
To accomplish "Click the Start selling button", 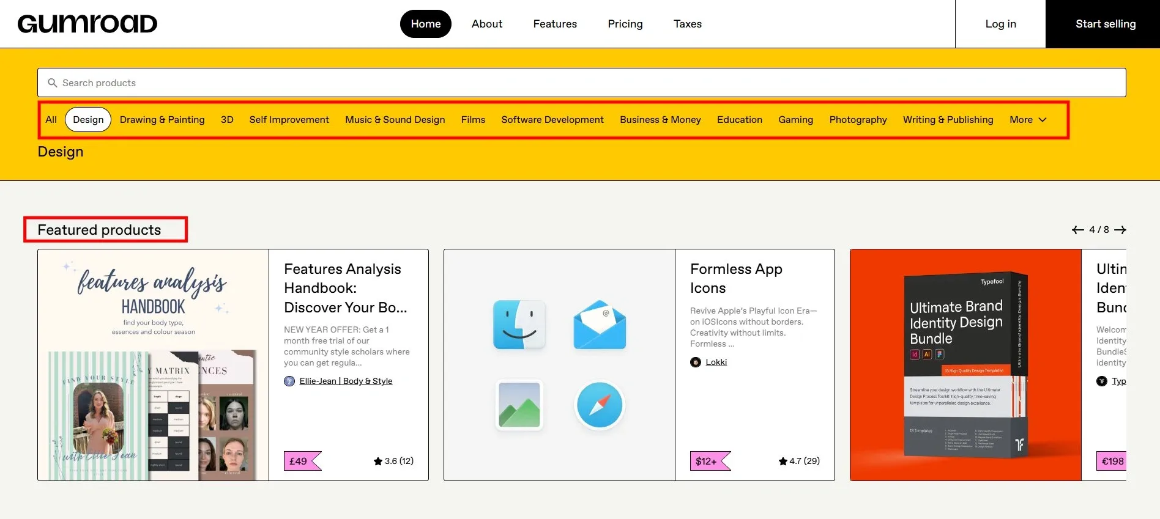I will click(x=1105, y=24).
